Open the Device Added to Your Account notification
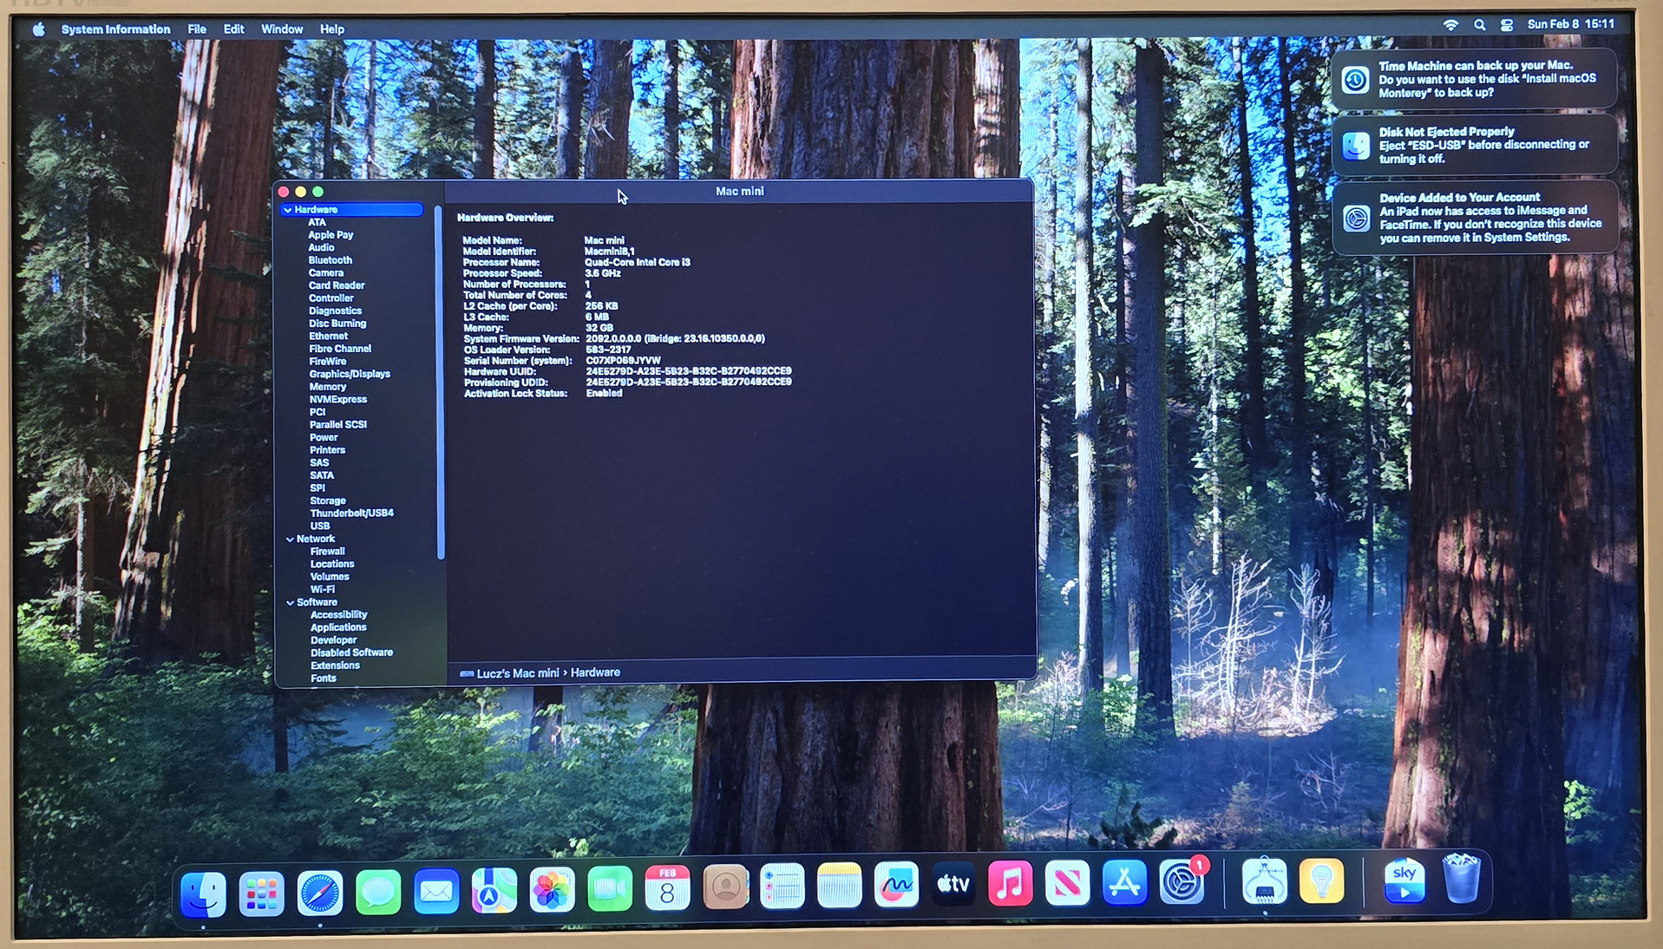1663x949 pixels. point(1475,217)
